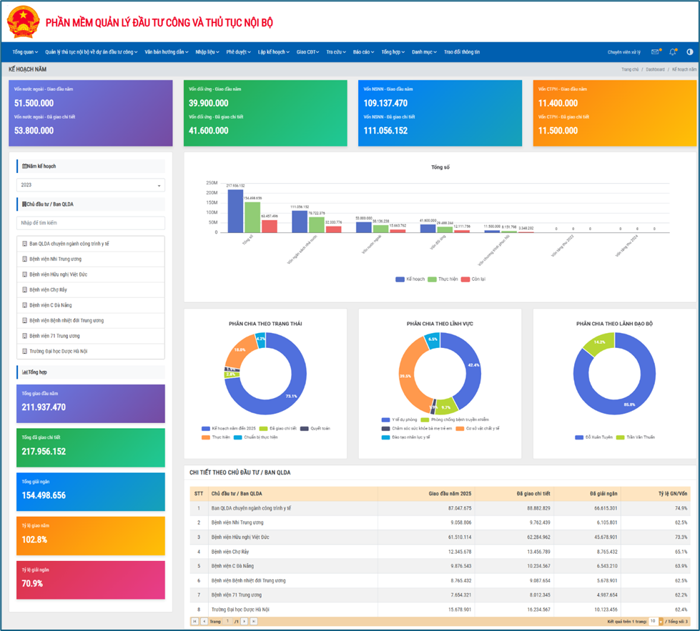Open the 2023 plan year dropdown
This screenshot has width=700, height=631.
pyautogui.click(x=91, y=185)
